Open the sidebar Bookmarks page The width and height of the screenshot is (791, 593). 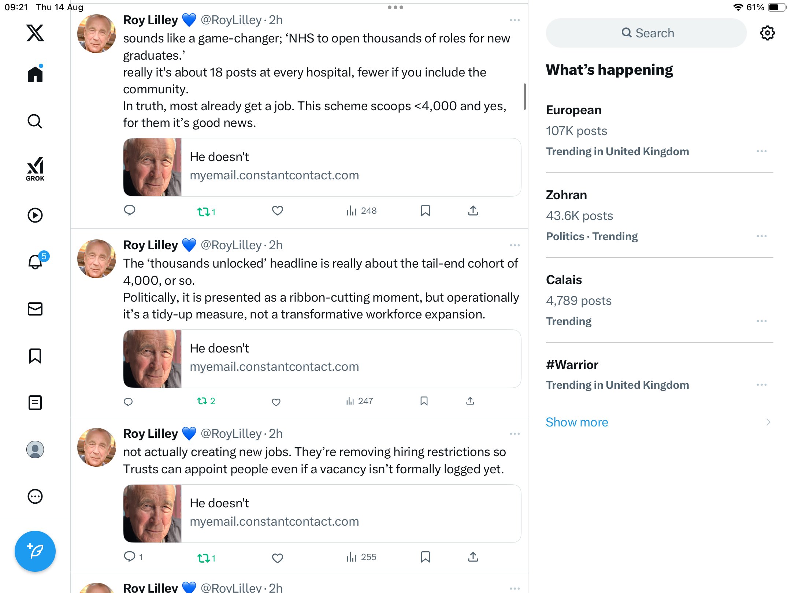(x=35, y=356)
